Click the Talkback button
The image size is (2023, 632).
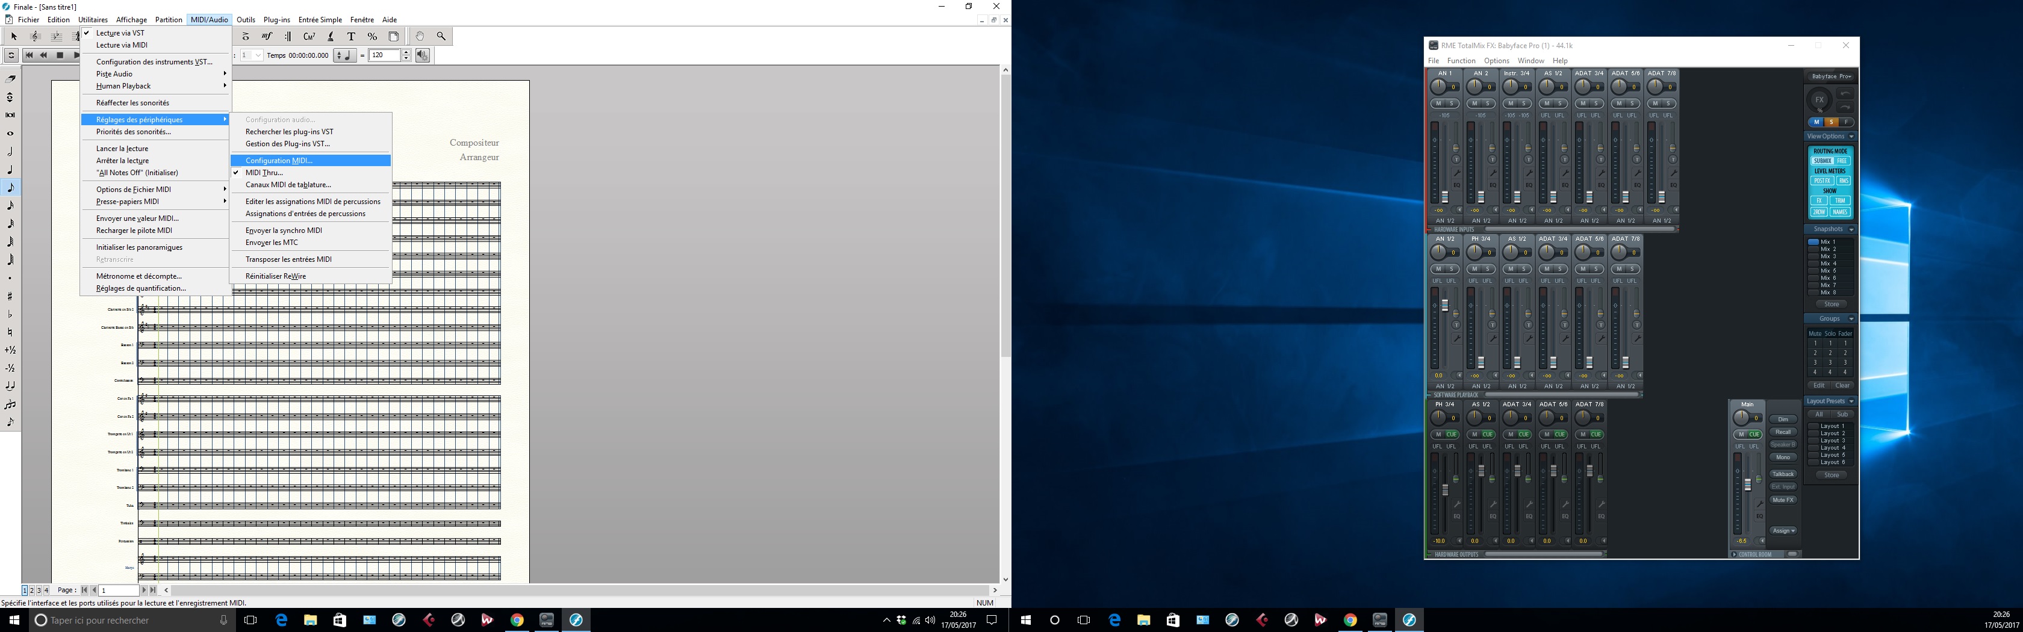pos(1783,474)
